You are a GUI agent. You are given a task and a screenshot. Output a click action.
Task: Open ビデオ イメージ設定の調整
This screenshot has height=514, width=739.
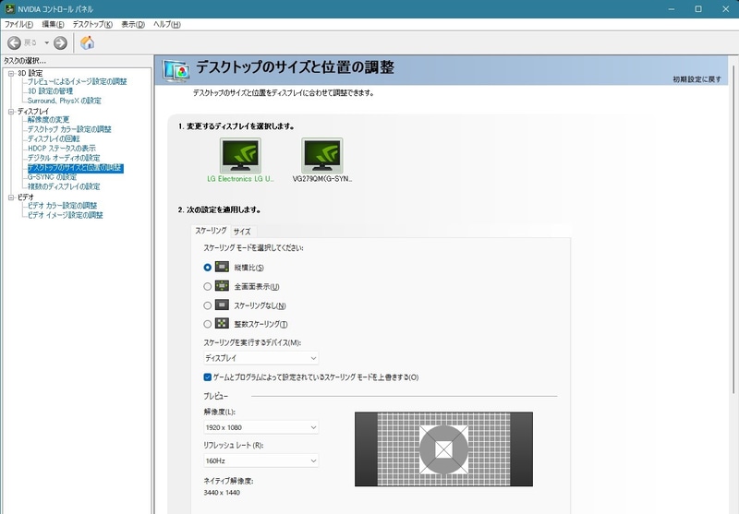coord(65,215)
